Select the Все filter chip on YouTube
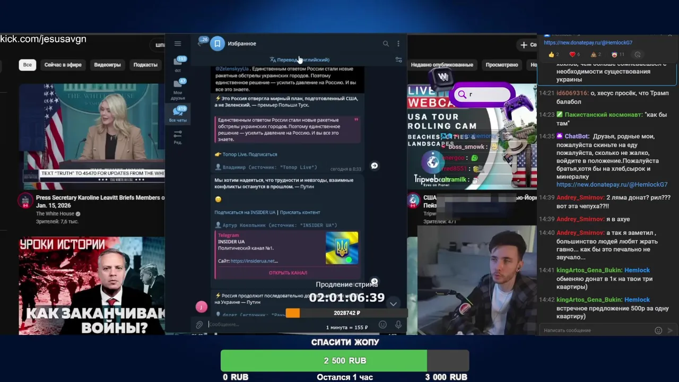 (x=27, y=65)
